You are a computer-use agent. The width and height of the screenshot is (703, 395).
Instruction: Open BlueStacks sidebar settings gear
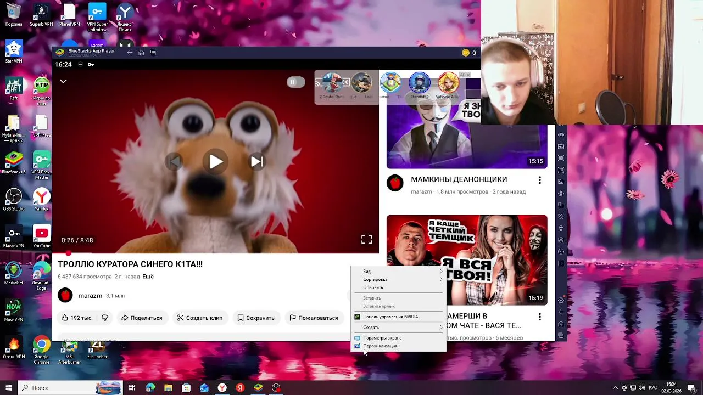[561, 300]
